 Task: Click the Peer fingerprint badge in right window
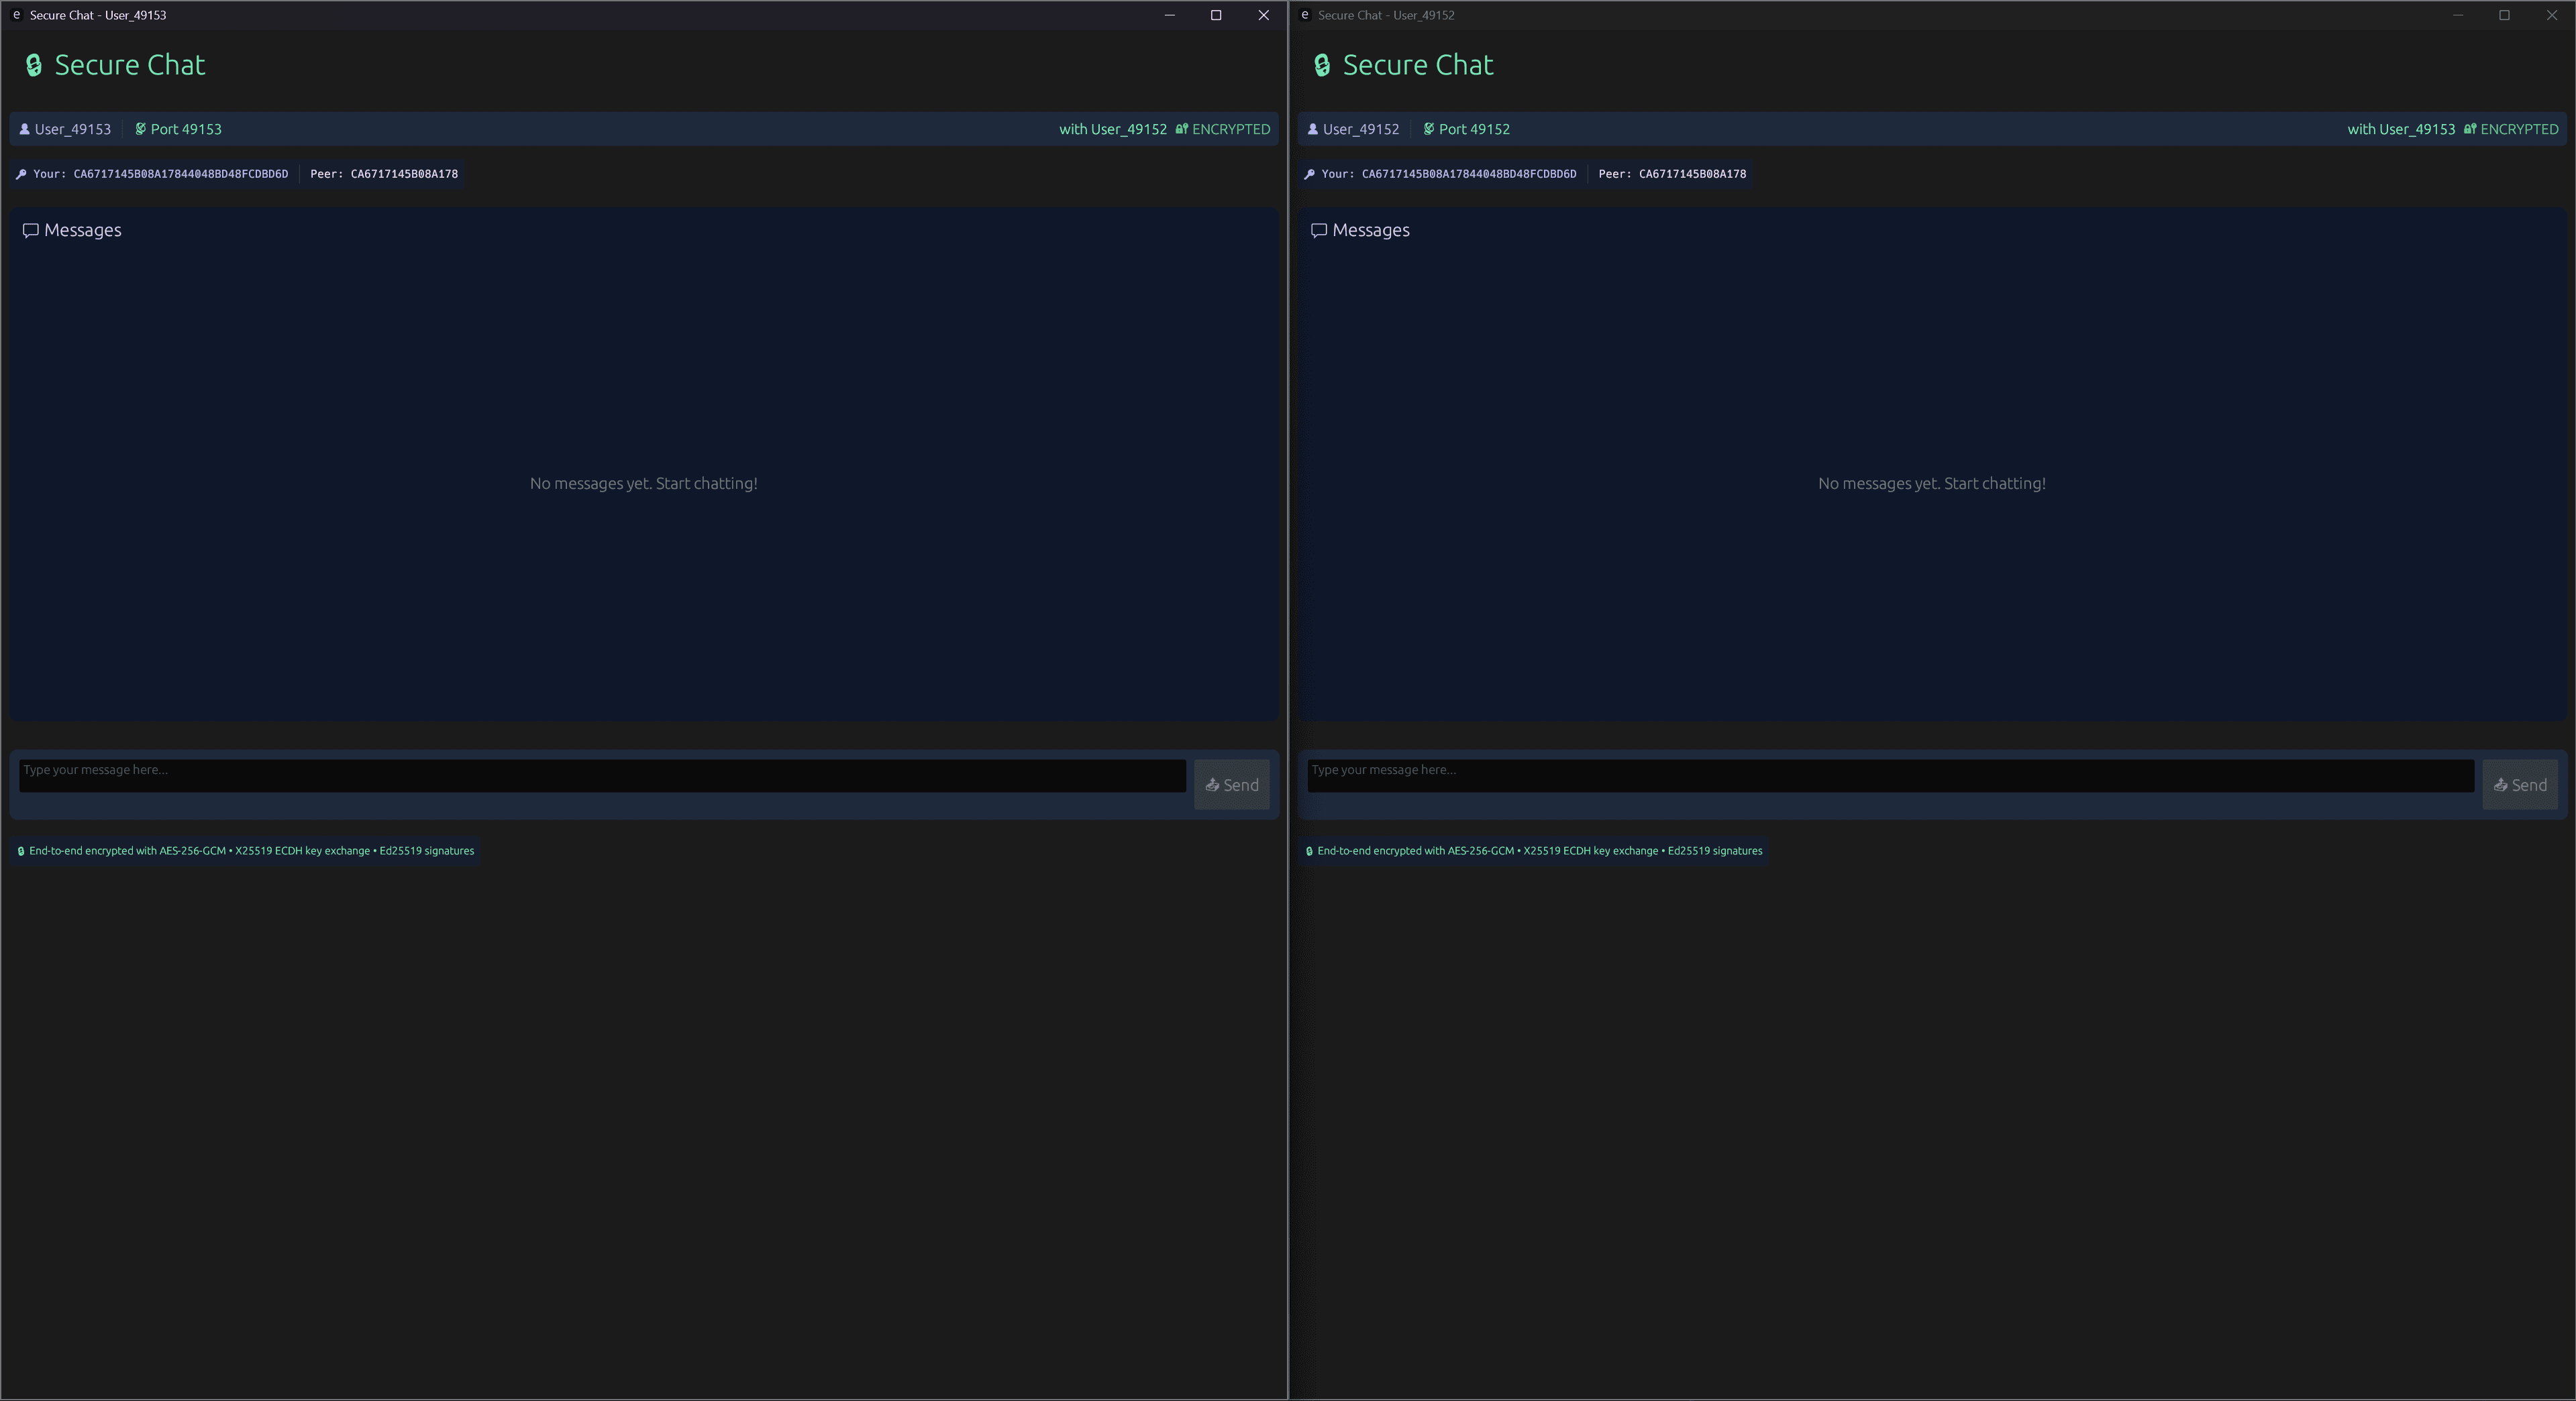(1671, 173)
